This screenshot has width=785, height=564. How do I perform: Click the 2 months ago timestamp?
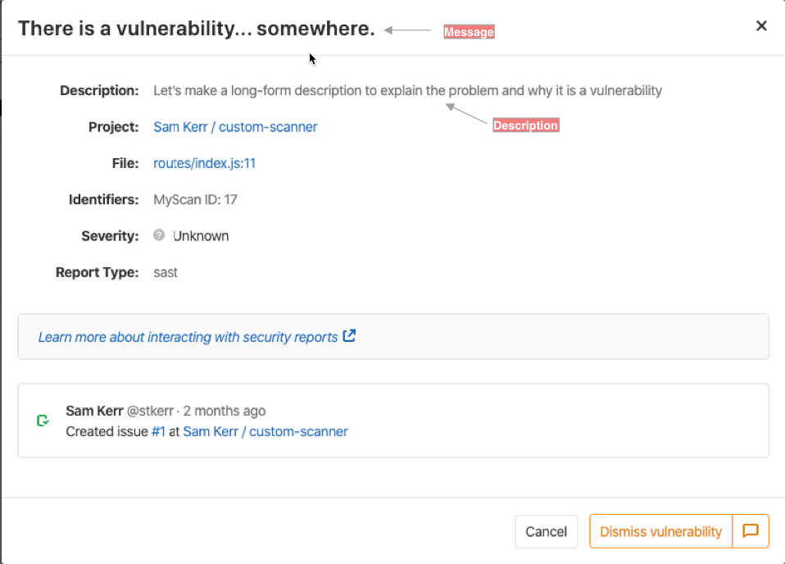coord(225,411)
